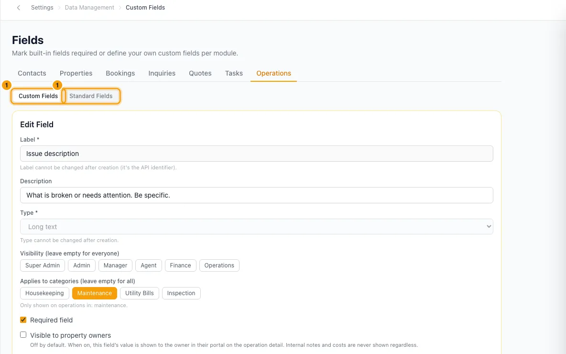The width and height of the screenshot is (566, 354).
Task: Switch to the Contacts tab
Action: tap(32, 73)
